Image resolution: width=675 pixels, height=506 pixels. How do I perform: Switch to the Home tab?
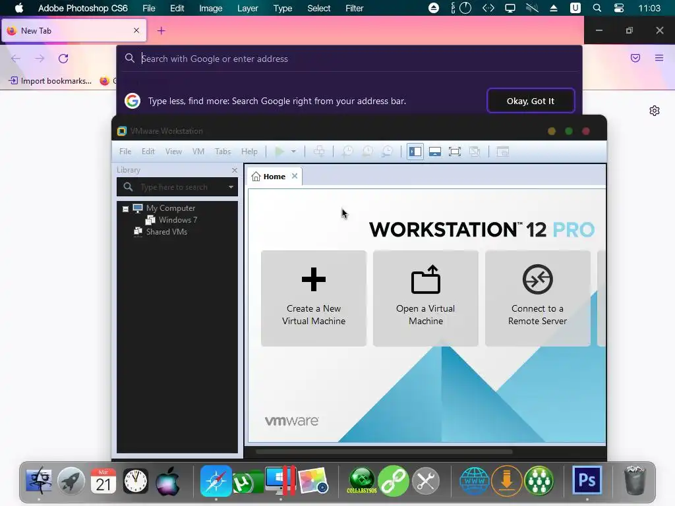(x=274, y=177)
